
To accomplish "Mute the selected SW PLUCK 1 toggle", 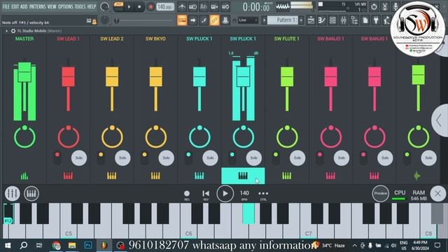I will 232,157.
